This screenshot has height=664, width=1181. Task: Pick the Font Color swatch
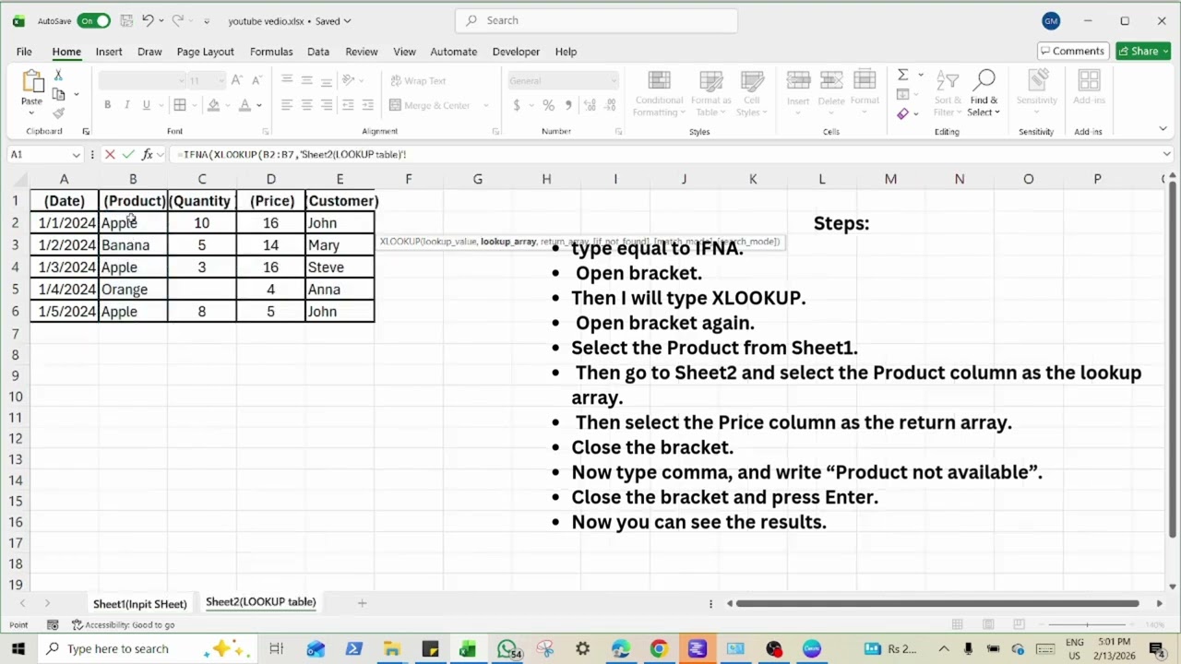point(245,105)
